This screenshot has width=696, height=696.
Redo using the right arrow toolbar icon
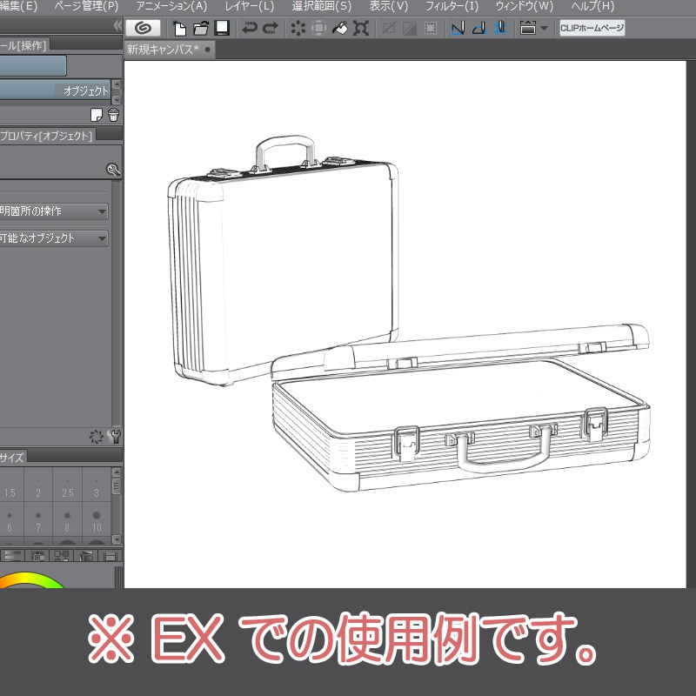[x=270, y=27]
